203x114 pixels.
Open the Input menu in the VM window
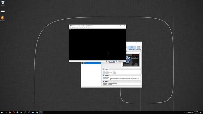coord(82,28)
